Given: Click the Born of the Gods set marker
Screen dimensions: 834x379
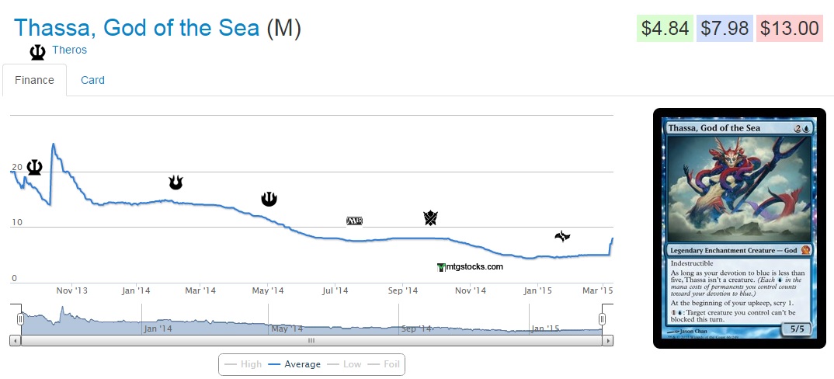Looking at the screenshot, I should coord(176,183).
